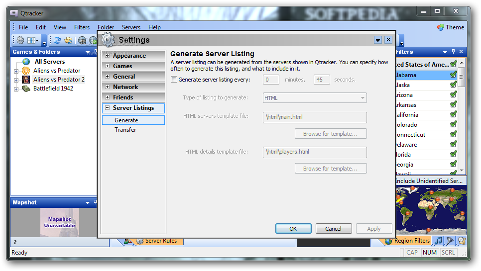The width and height of the screenshot is (481, 271).
Task: Toggle the Alaska region checkmark
Action: 454,85
